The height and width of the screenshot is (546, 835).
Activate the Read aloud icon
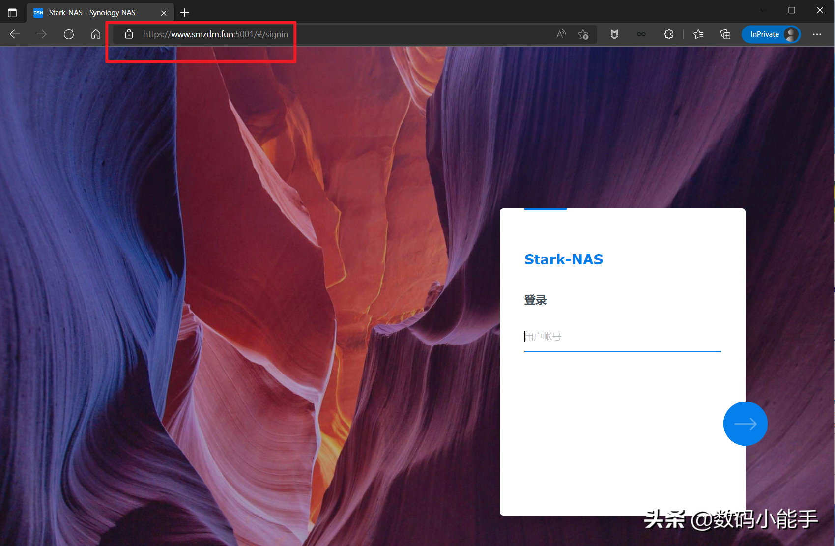click(x=561, y=34)
